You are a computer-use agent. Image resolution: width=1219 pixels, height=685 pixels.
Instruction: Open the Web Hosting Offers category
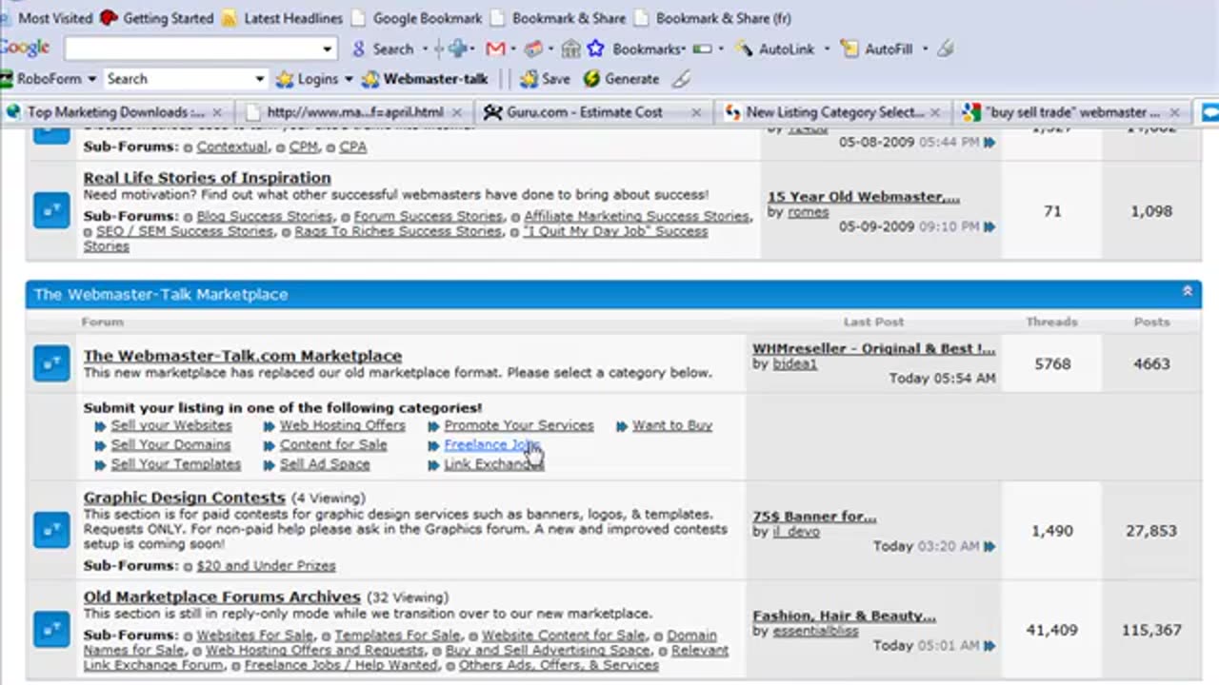343,425
